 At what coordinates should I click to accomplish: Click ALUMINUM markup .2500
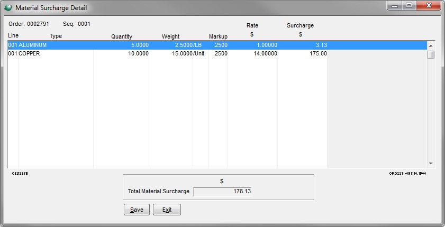220,45
